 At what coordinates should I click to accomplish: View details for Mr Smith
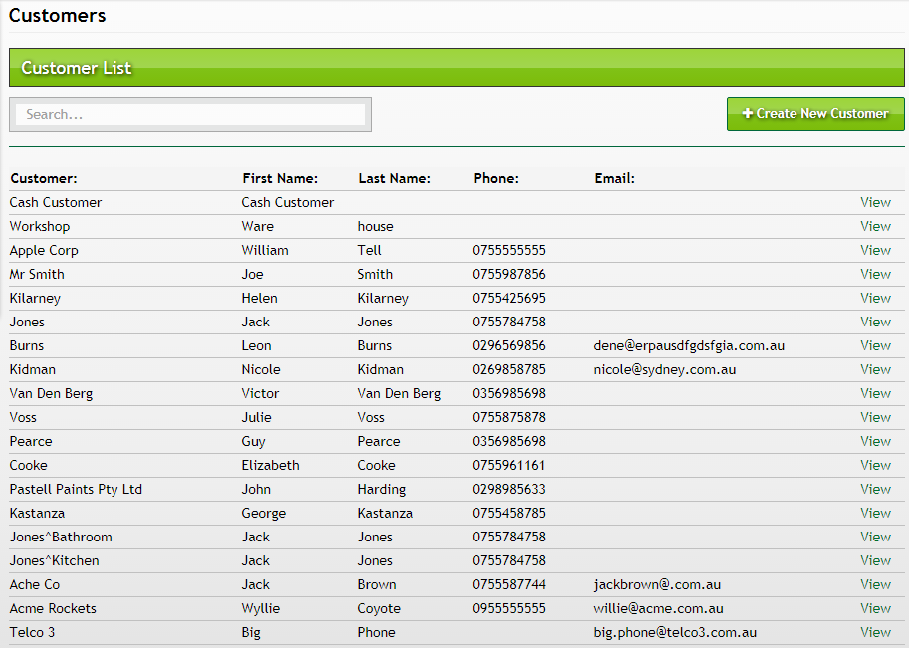[x=875, y=274]
